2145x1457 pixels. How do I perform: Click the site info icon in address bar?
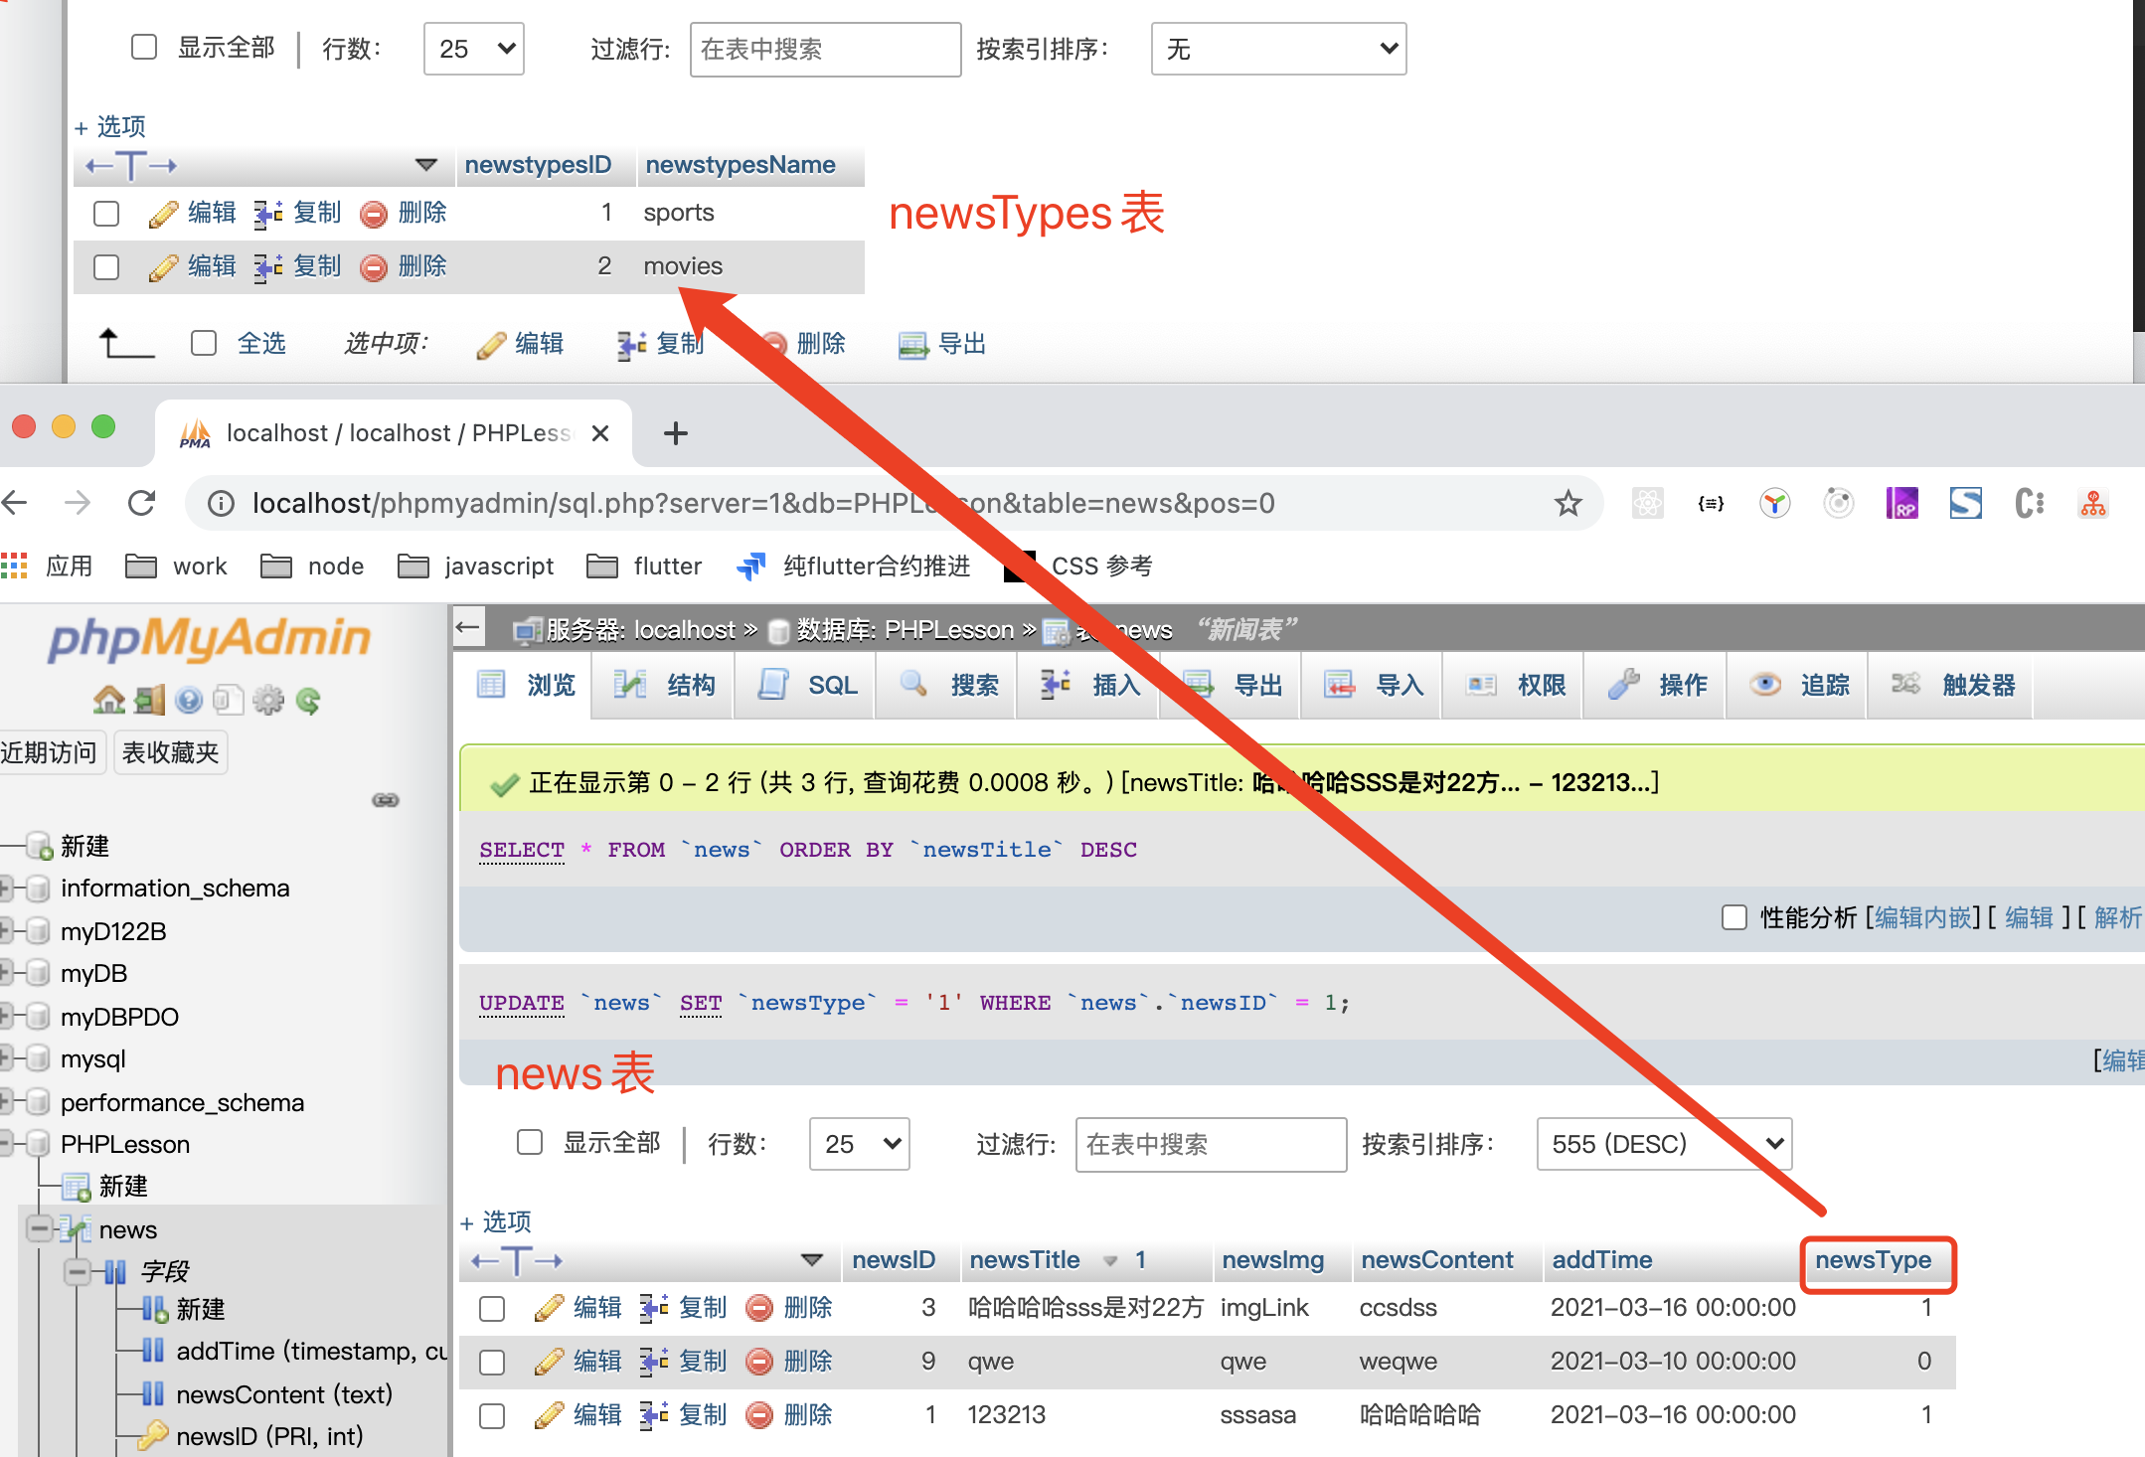[x=221, y=504]
